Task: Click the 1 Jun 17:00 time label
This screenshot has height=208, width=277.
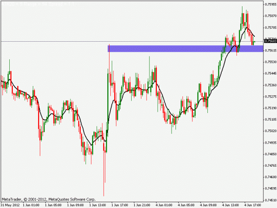Action: coord(120,205)
